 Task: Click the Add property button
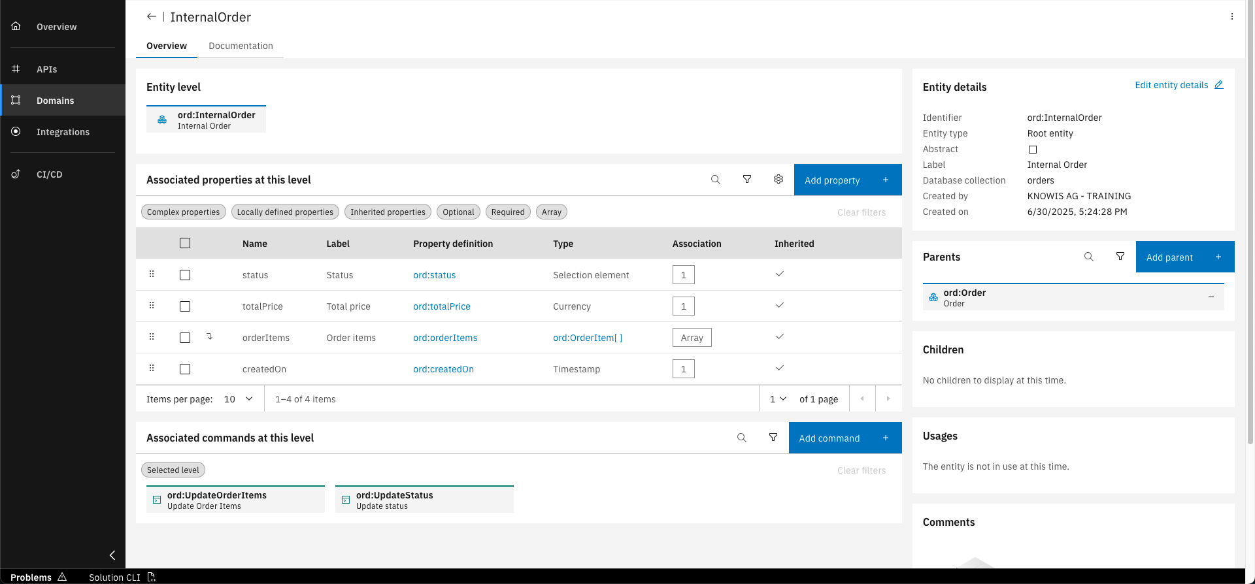[x=847, y=180]
